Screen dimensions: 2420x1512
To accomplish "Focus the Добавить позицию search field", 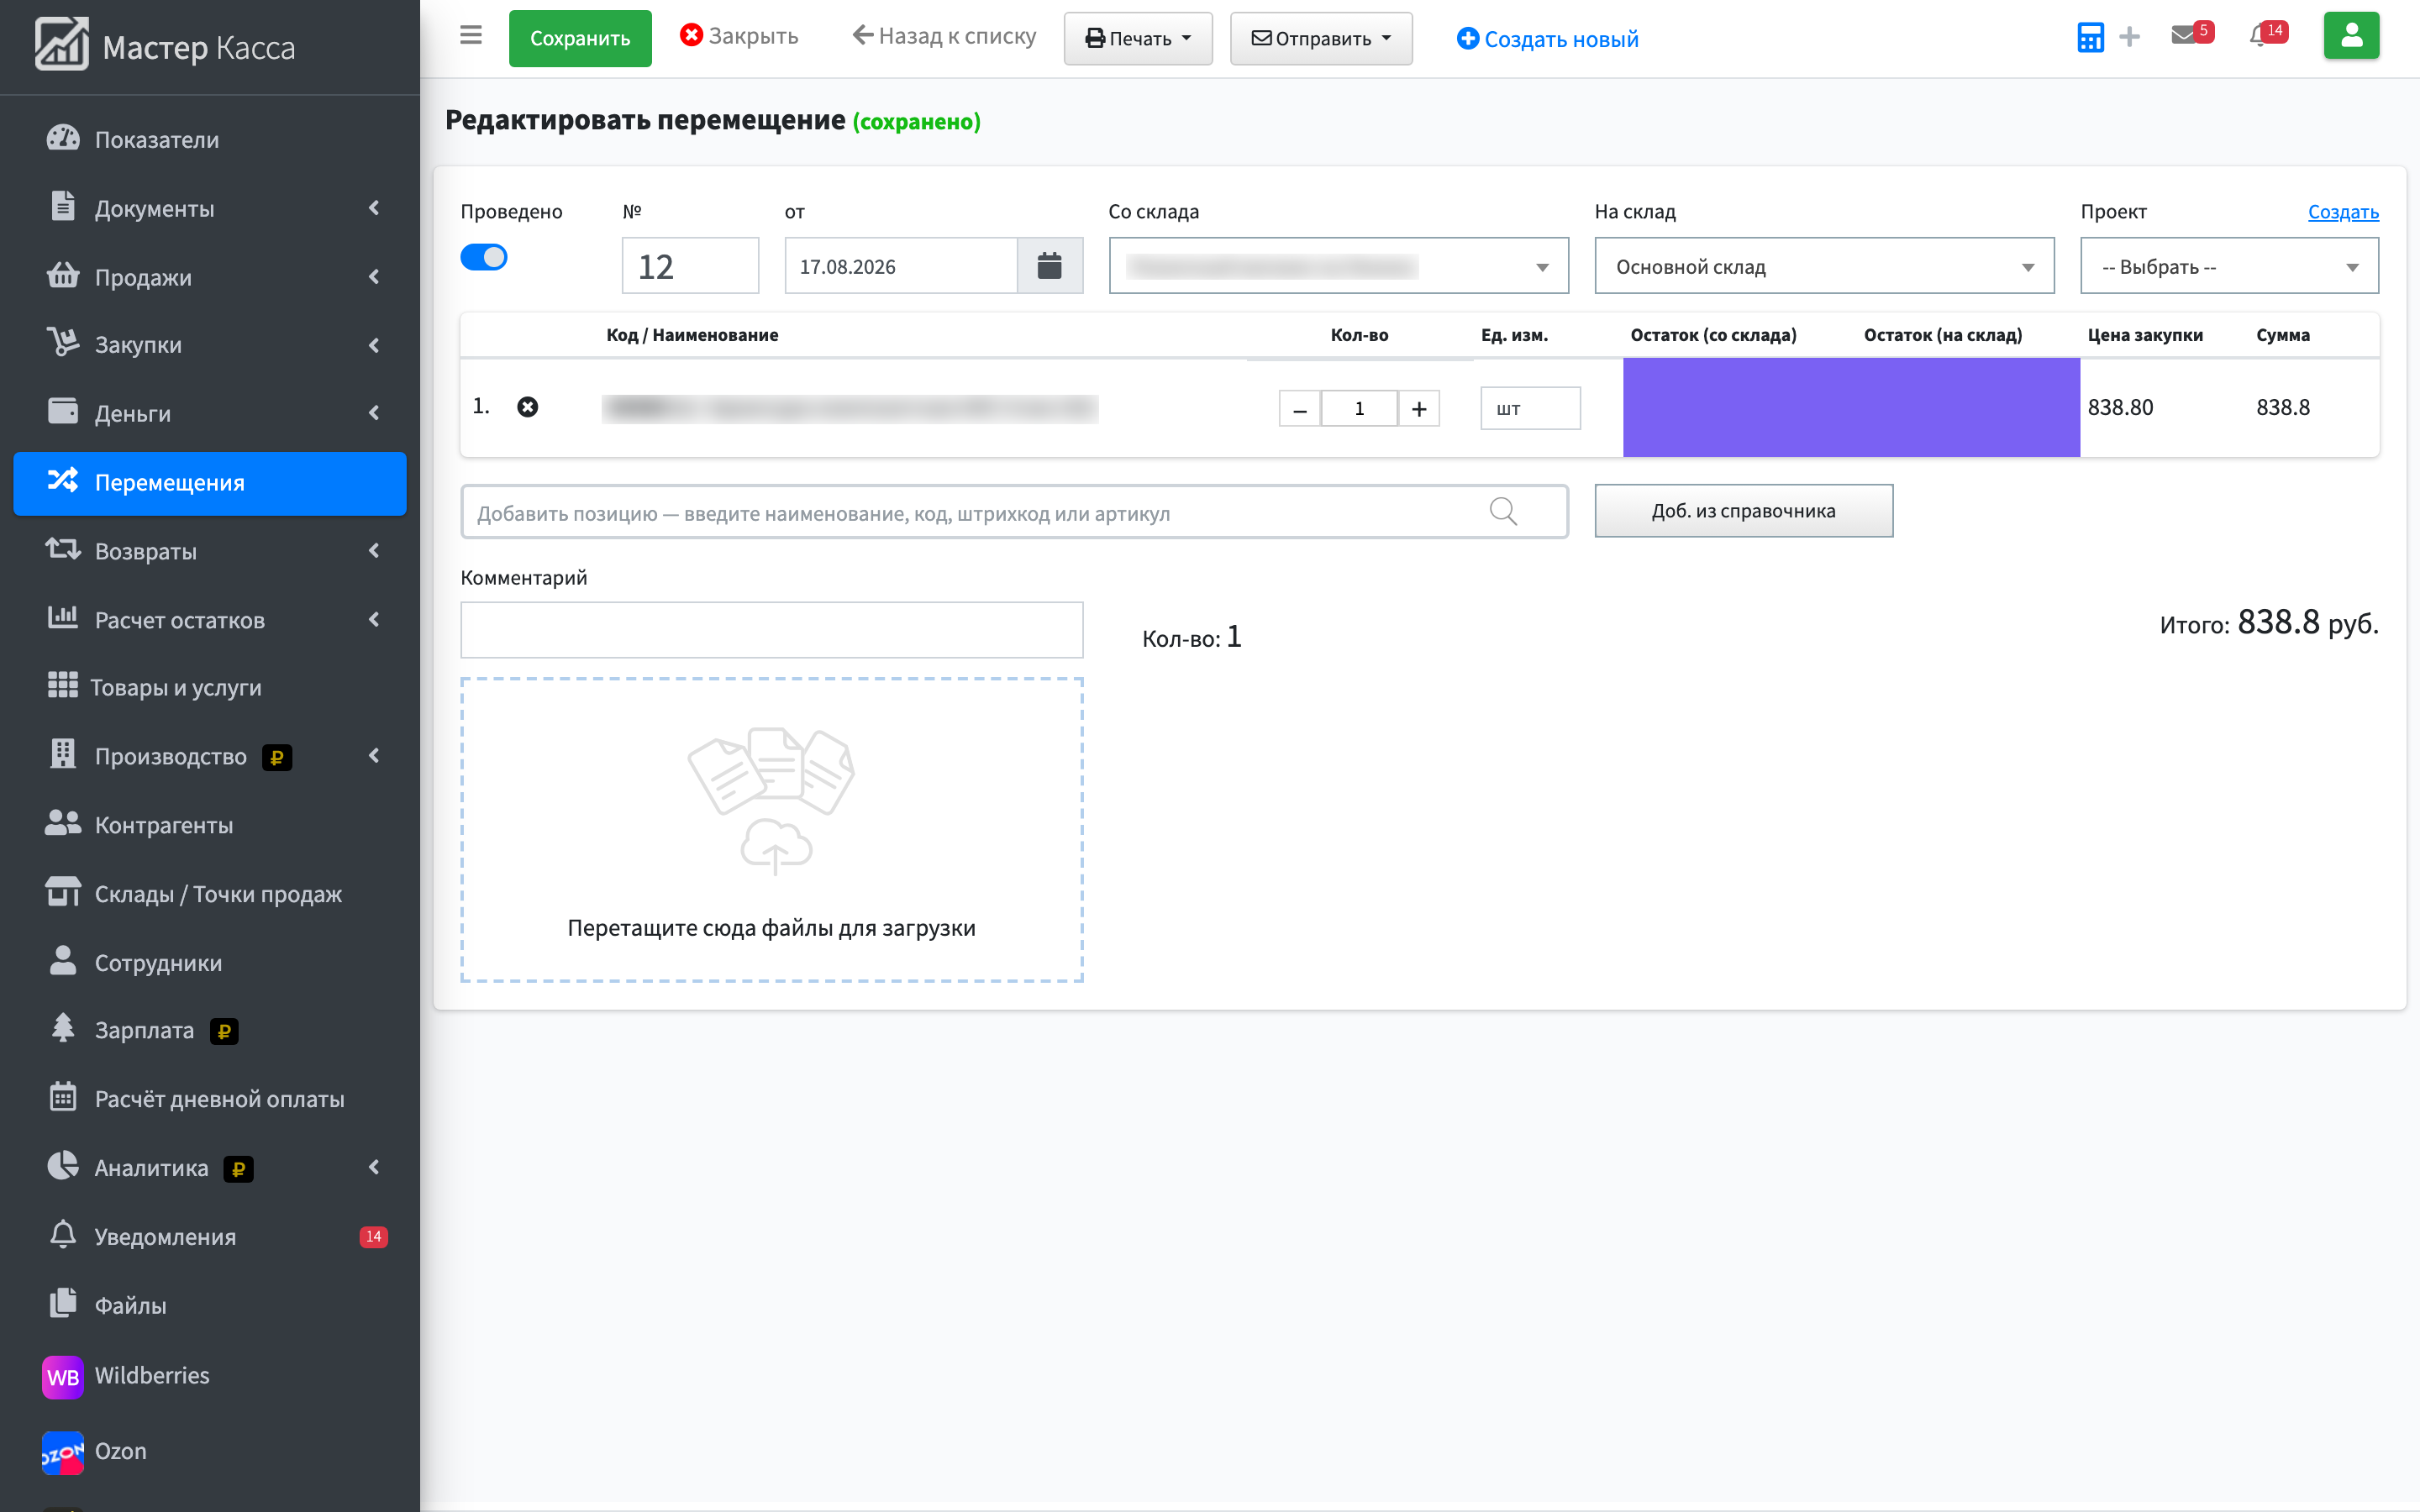I will click(x=1013, y=512).
